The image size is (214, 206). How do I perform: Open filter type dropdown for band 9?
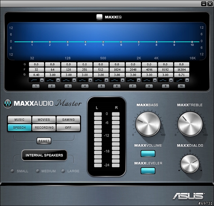[171, 80]
